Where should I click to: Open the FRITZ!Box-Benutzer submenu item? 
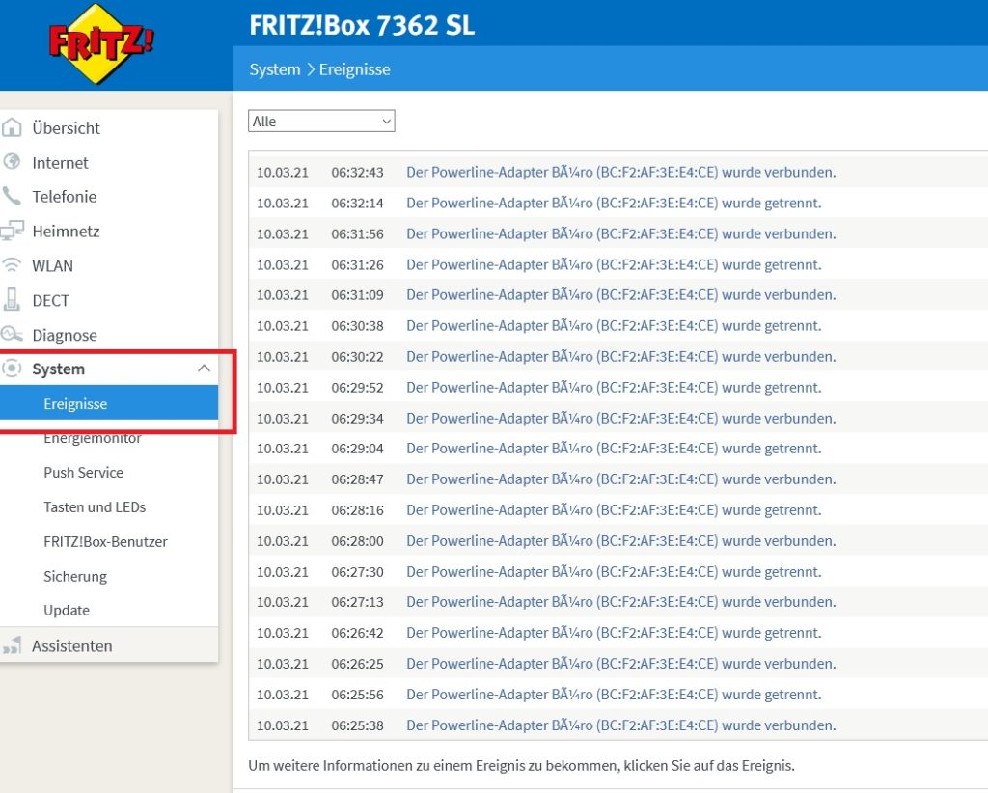(105, 541)
